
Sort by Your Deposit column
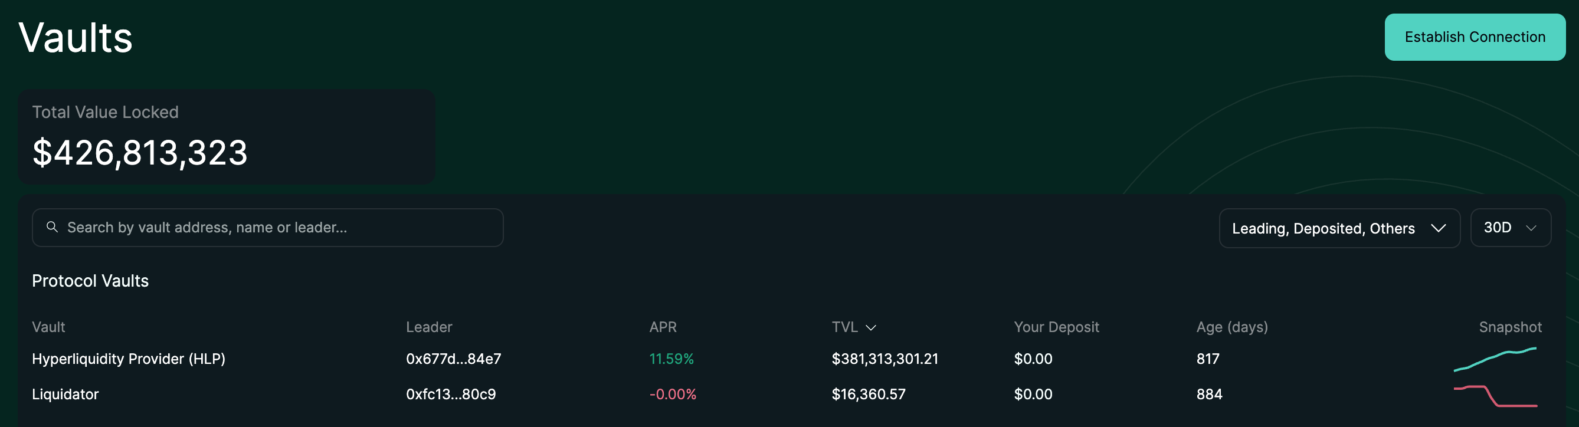(x=1056, y=327)
